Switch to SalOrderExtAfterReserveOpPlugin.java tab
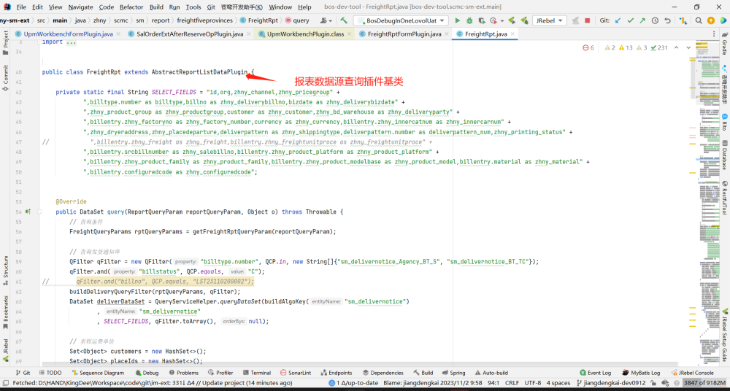This screenshot has width=730, height=391. 190,34
